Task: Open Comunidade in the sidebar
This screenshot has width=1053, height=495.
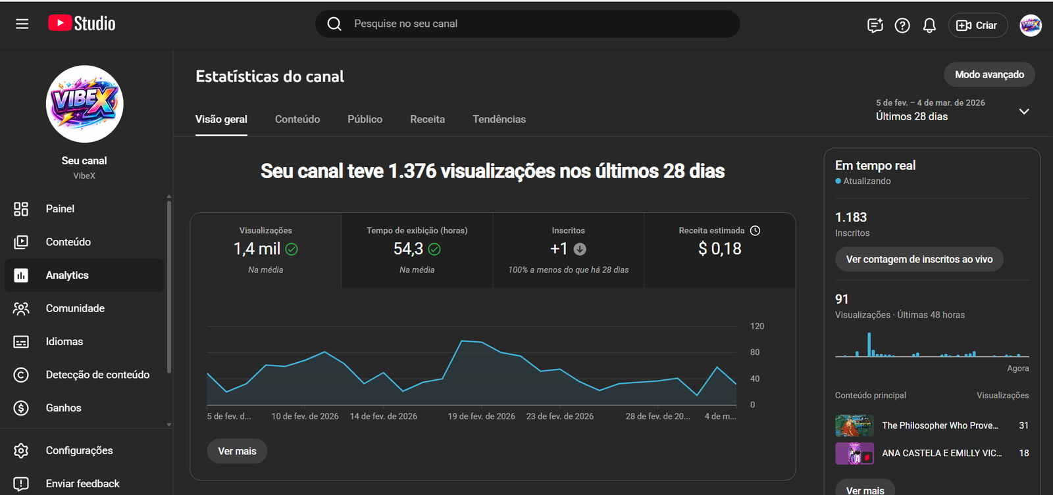Action: click(84, 308)
